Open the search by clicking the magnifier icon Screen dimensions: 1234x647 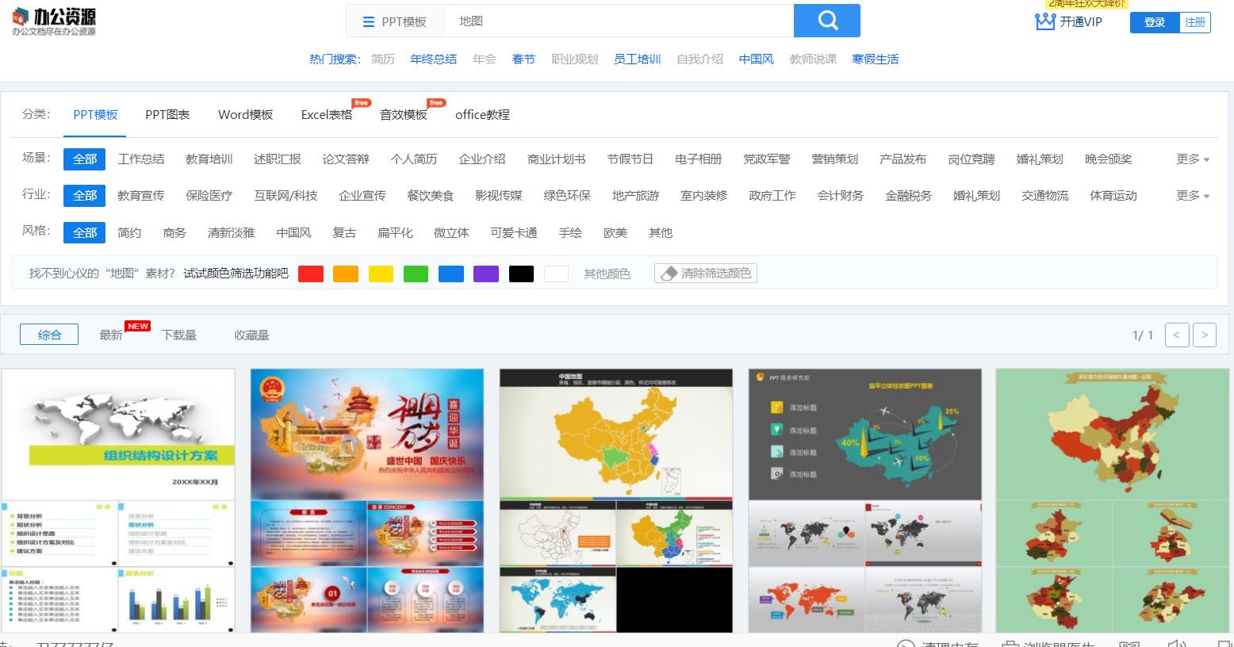point(827,21)
